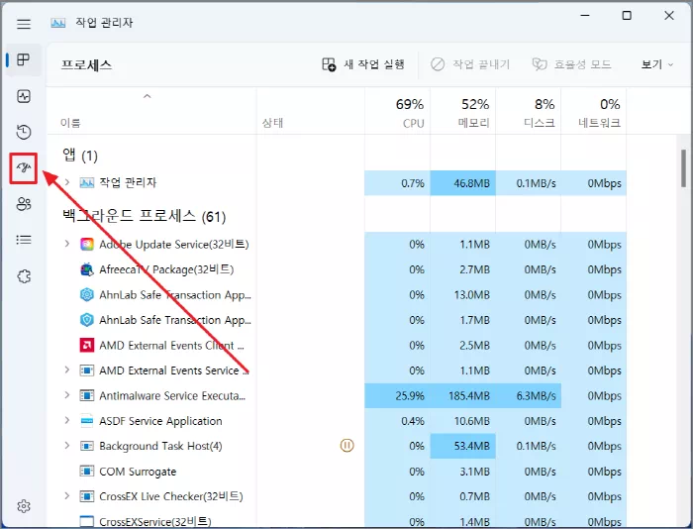Select the 백그라운드 프로세스 (61) group header
This screenshot has height=529, width=693.
coord(145,216)
